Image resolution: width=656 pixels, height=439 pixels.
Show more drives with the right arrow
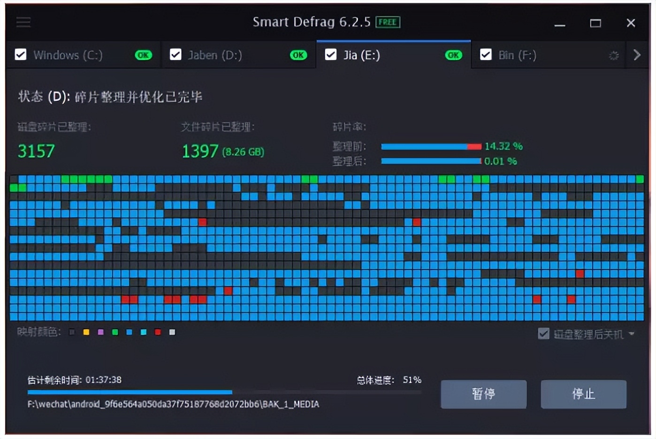pyautogui.click(x=637, y=55)
